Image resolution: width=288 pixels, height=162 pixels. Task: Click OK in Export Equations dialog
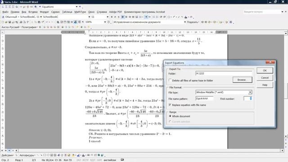click(265, 70)
